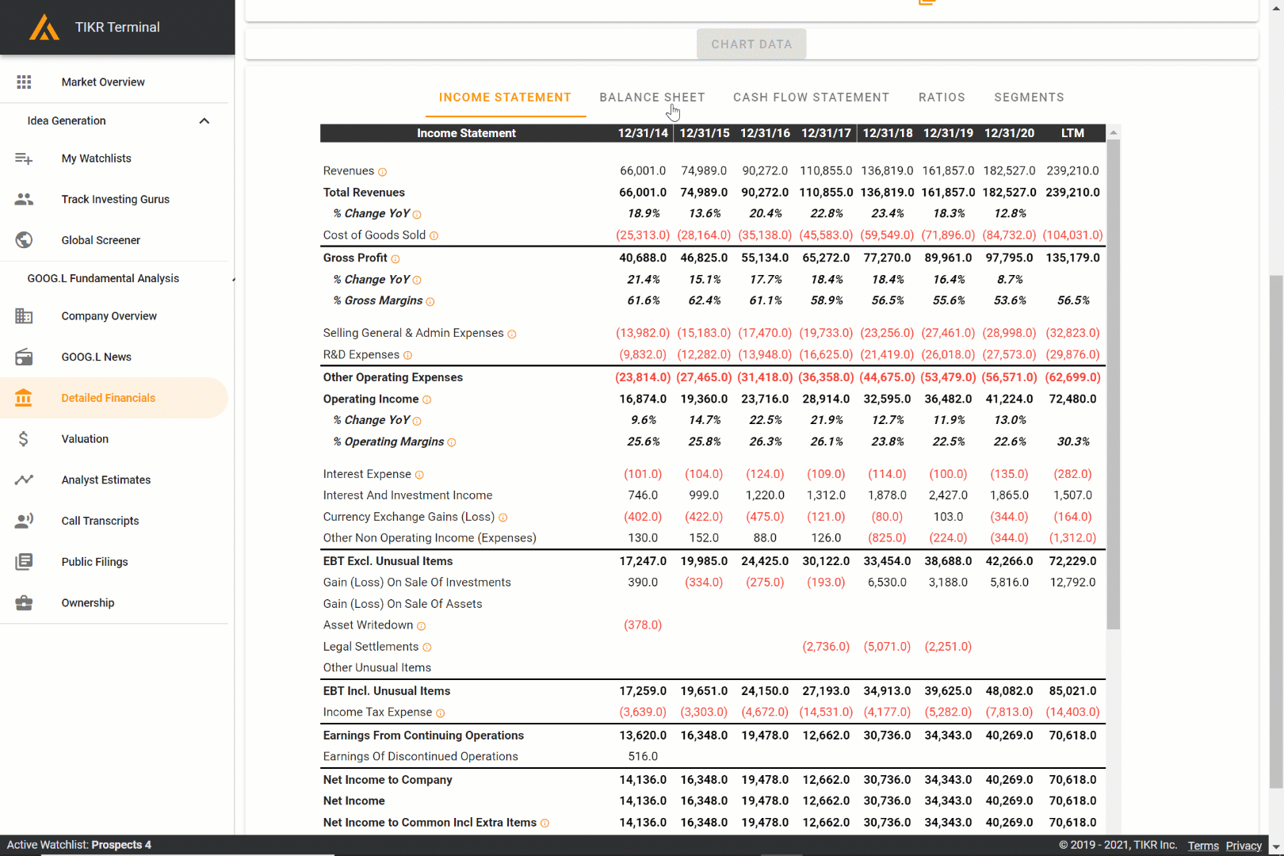Click the Detailed Financials bank icon
The image size is (1284, 856).
click(x=24, y=398)
